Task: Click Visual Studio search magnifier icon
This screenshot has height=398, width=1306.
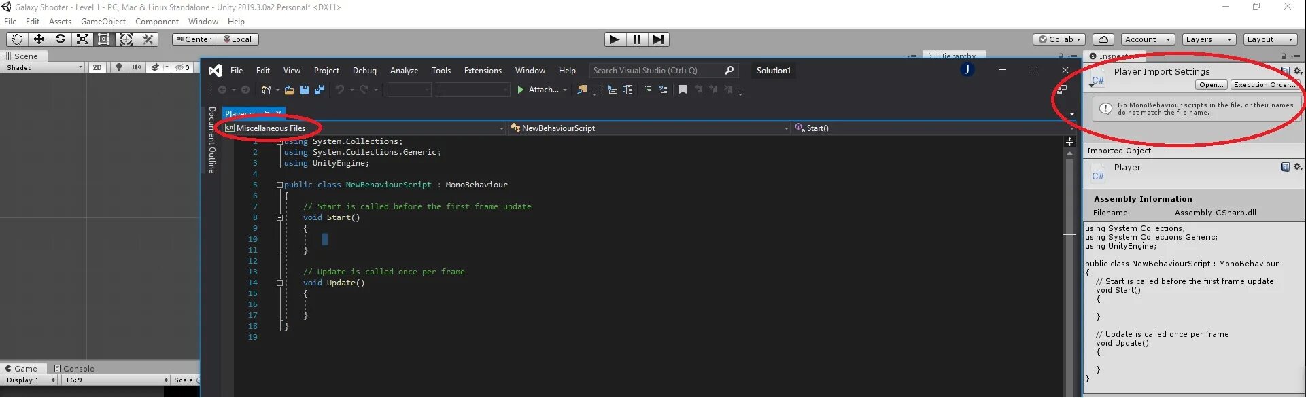Action: tap(729, 71)
